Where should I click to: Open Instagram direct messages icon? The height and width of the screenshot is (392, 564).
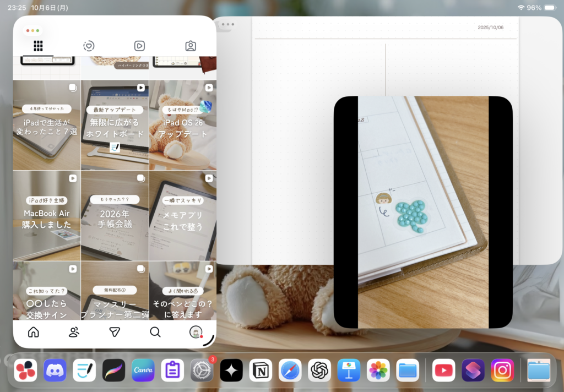pos(115,332)
